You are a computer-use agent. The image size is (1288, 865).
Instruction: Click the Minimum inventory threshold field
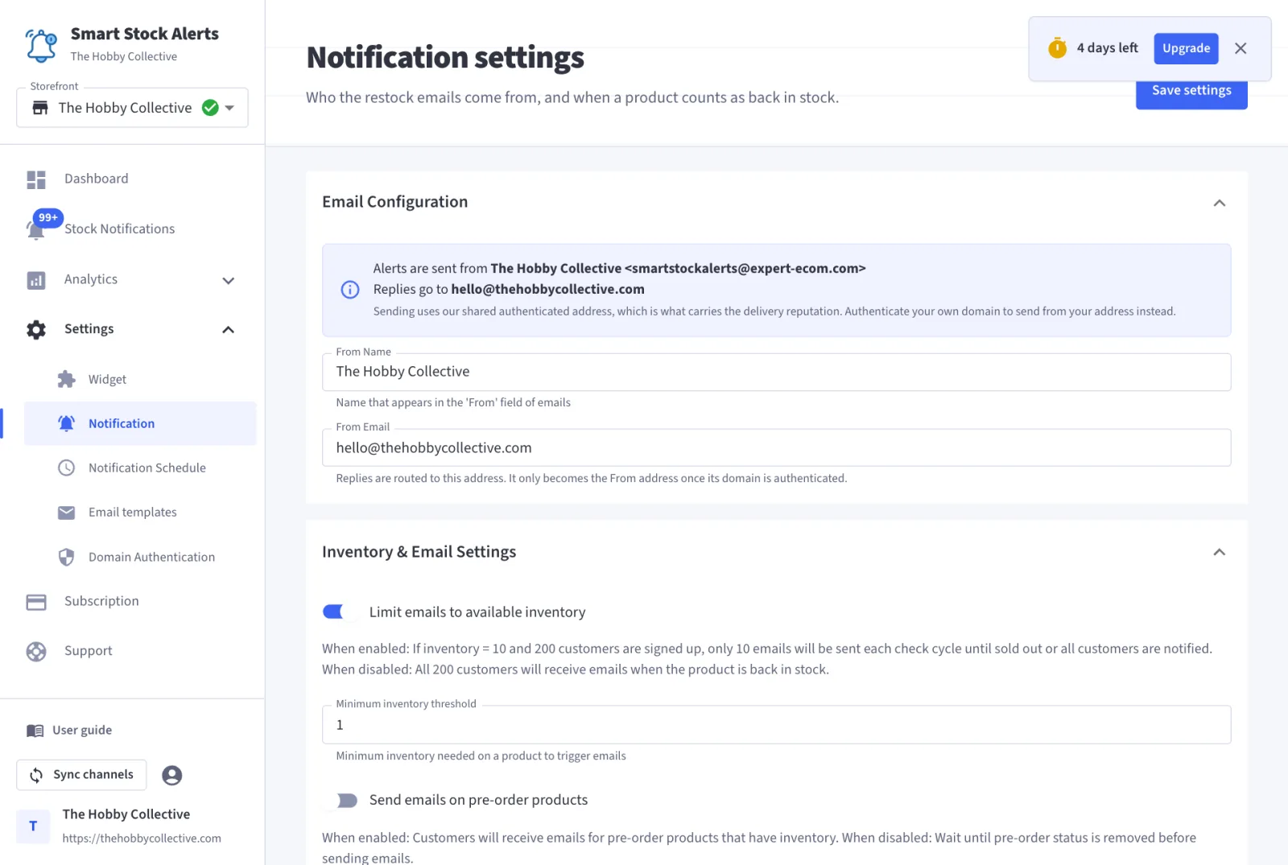(x=776, y=725)
